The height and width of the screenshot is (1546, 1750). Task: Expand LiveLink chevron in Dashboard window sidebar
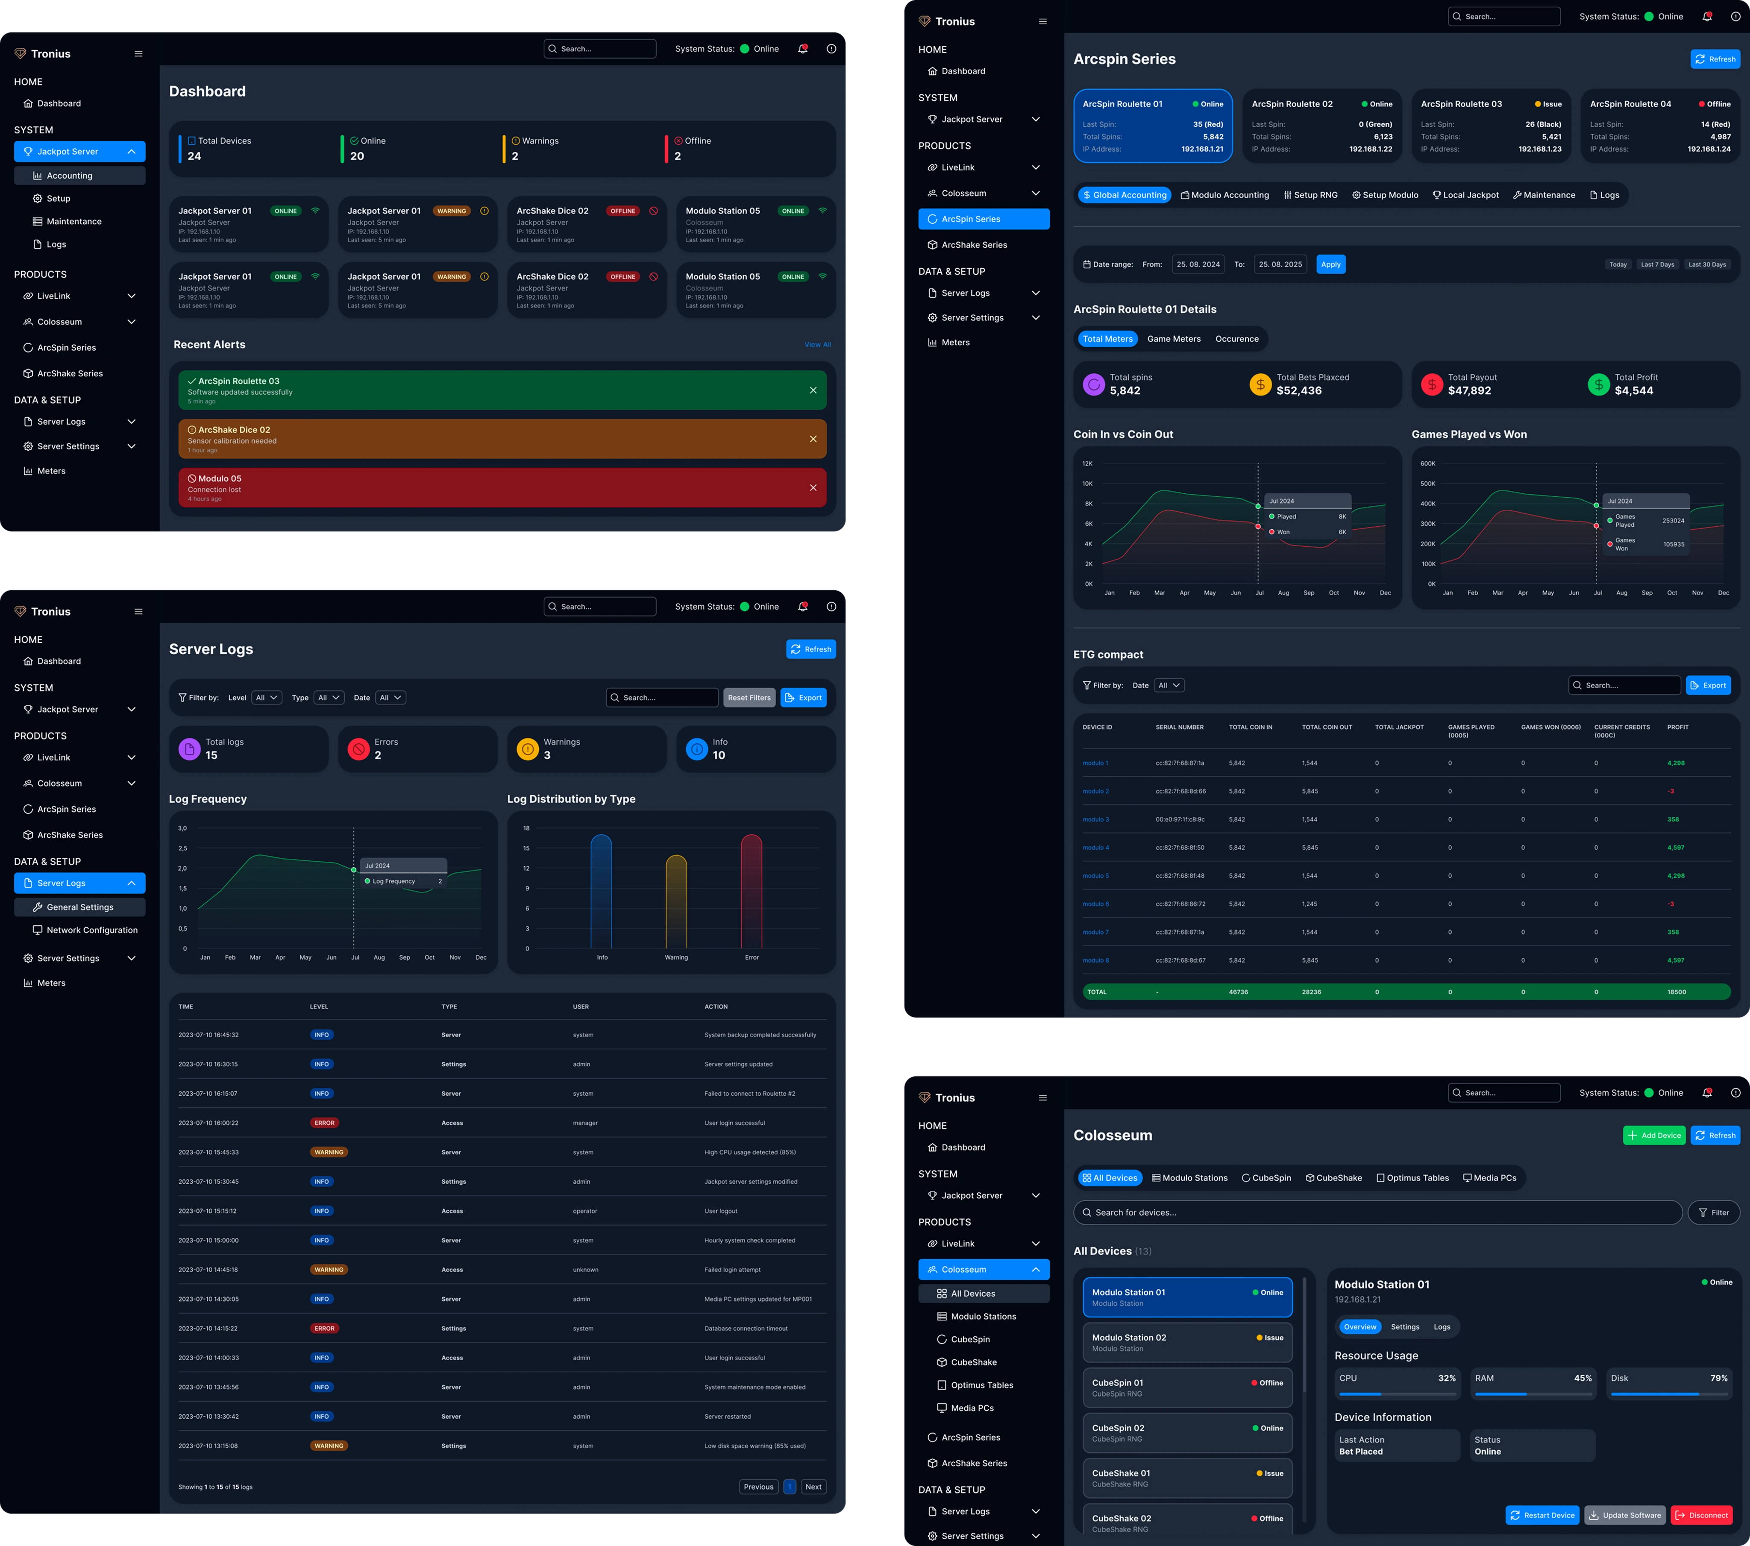point(131,296)
